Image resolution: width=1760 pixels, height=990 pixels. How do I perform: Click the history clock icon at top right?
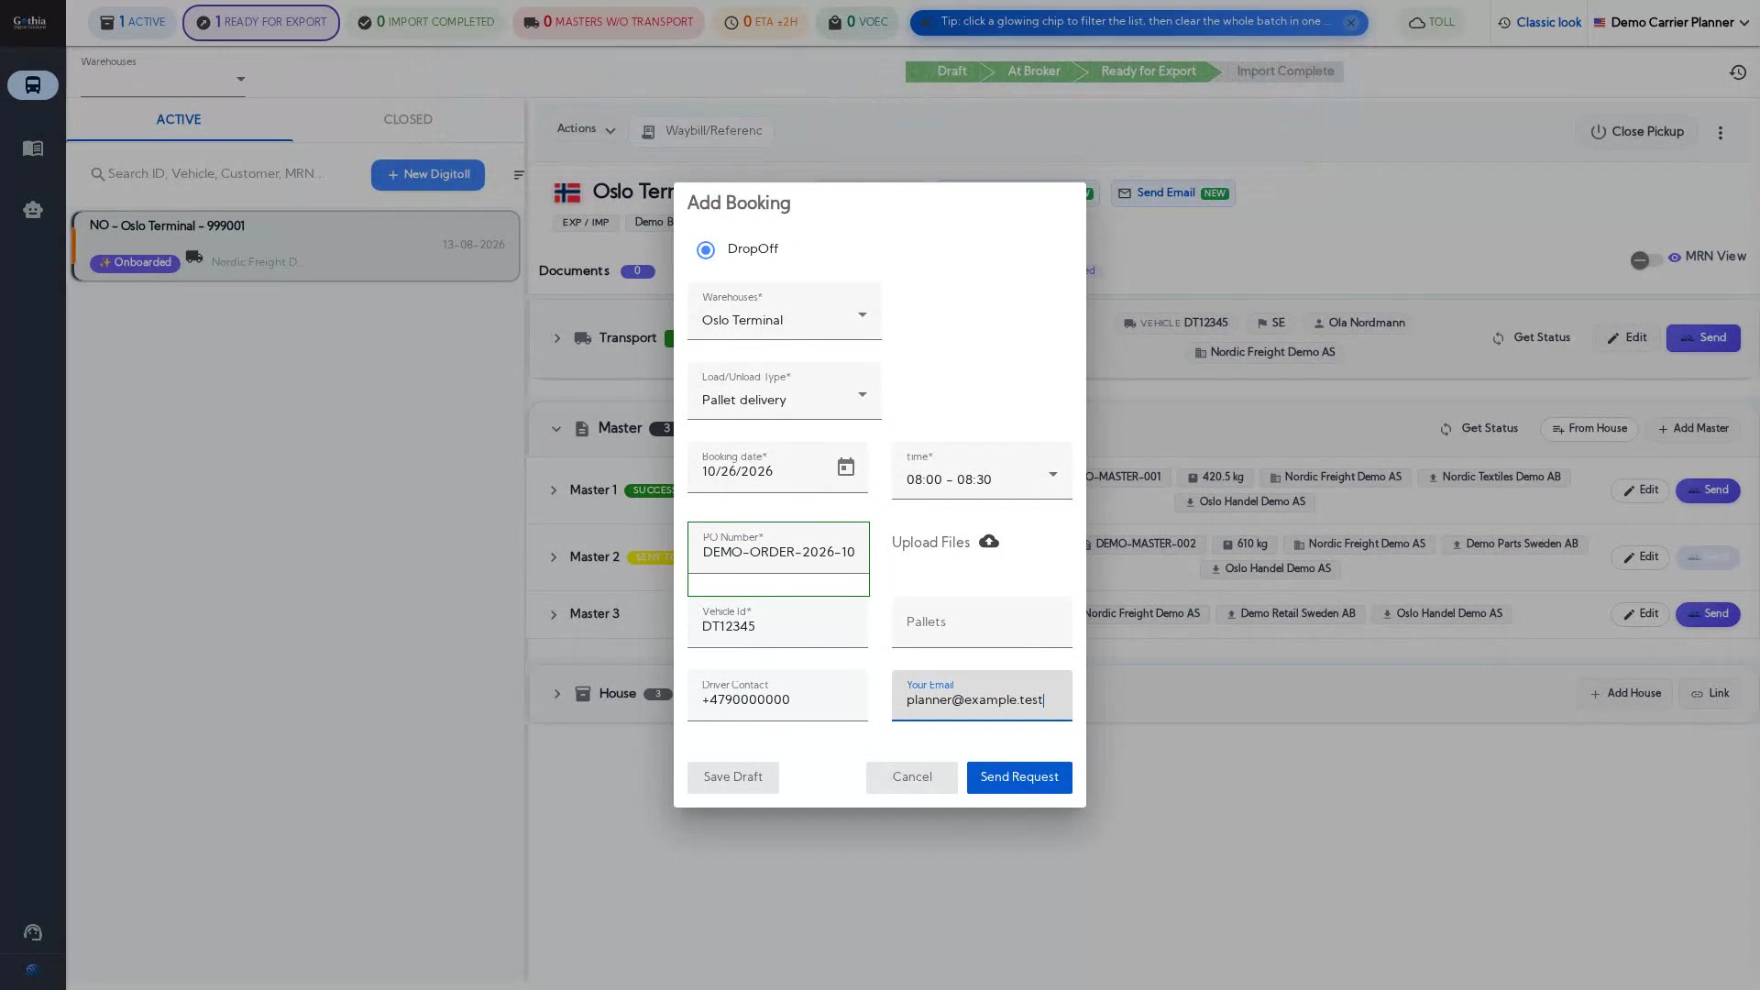(x=1738, y=72)
